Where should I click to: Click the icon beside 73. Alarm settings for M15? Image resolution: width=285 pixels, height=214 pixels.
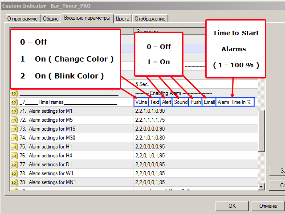(x=14, y=129)
